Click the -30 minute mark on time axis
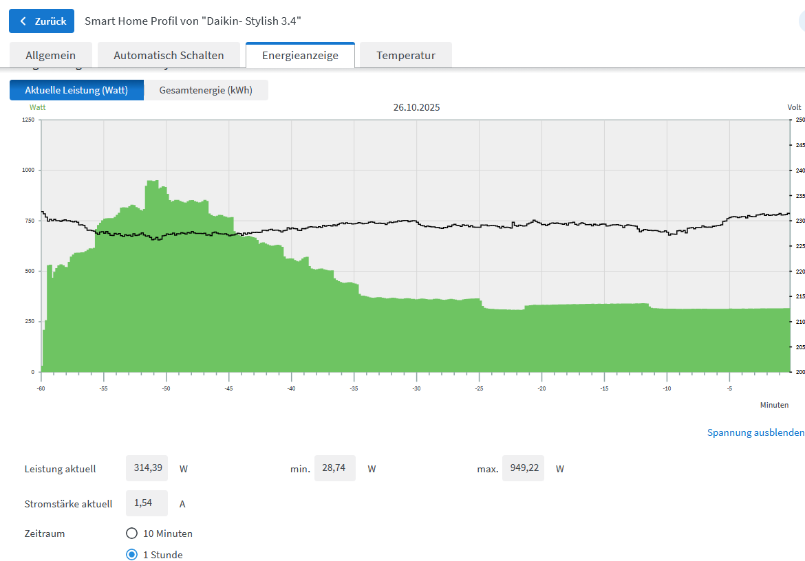This screenshot has width=805, height=561. [x=416, y=389]
